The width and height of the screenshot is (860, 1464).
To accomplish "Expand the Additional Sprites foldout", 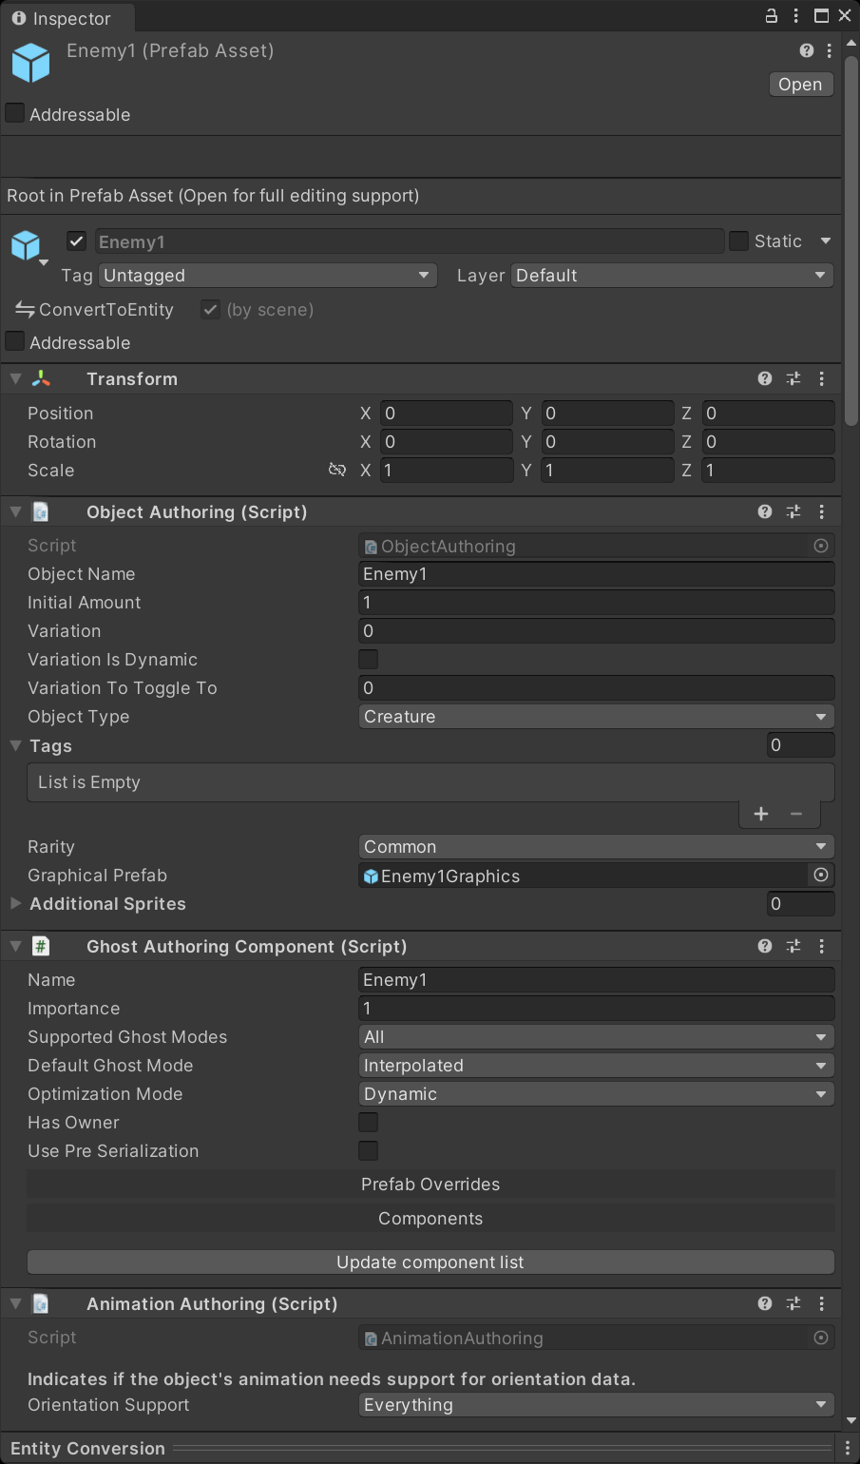I will pos(16,903).
